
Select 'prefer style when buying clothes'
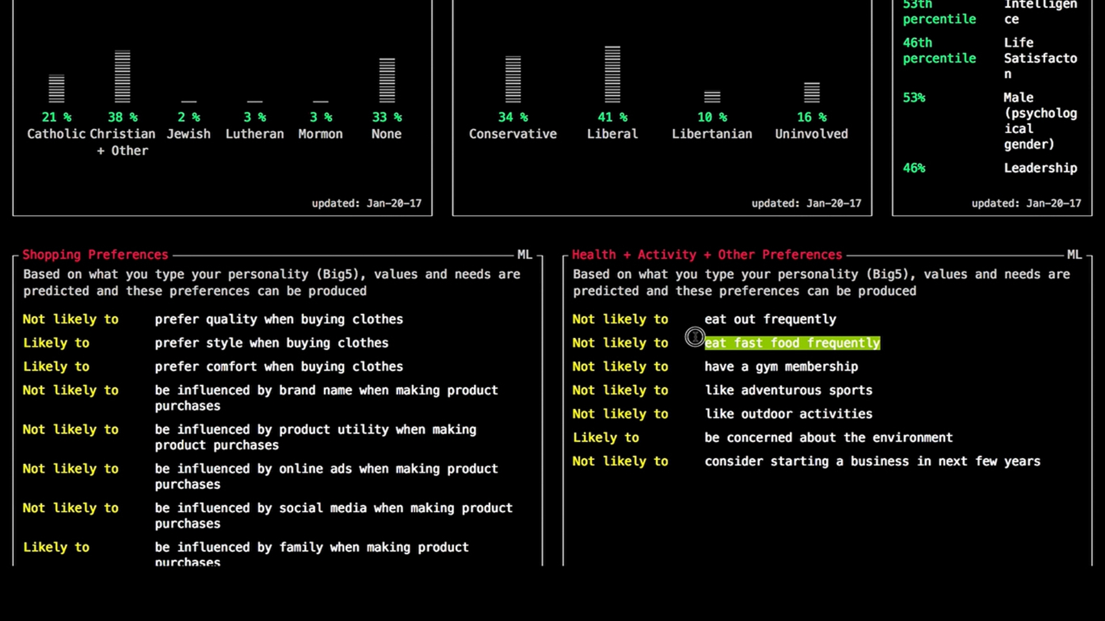click(x=272, y=343)
